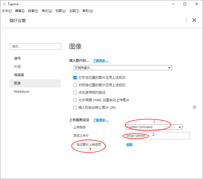This screenshot has width=203, height=179.
Task: Click 验证图片上传选项 button
Action: [89, 145]
